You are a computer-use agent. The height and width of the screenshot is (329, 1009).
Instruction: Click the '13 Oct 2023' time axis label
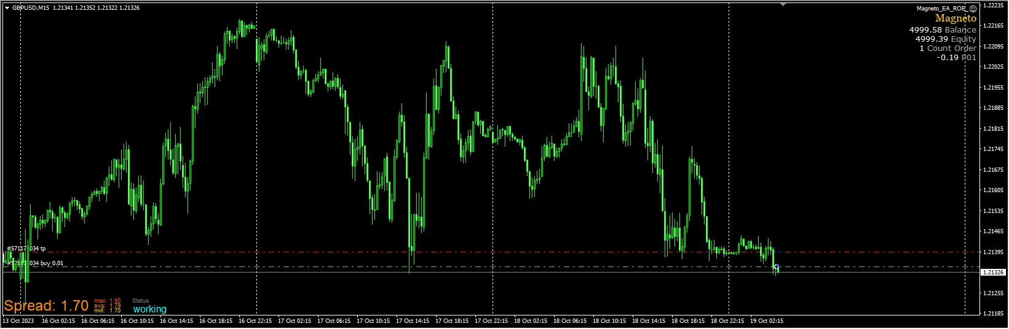tap(18, 320)
